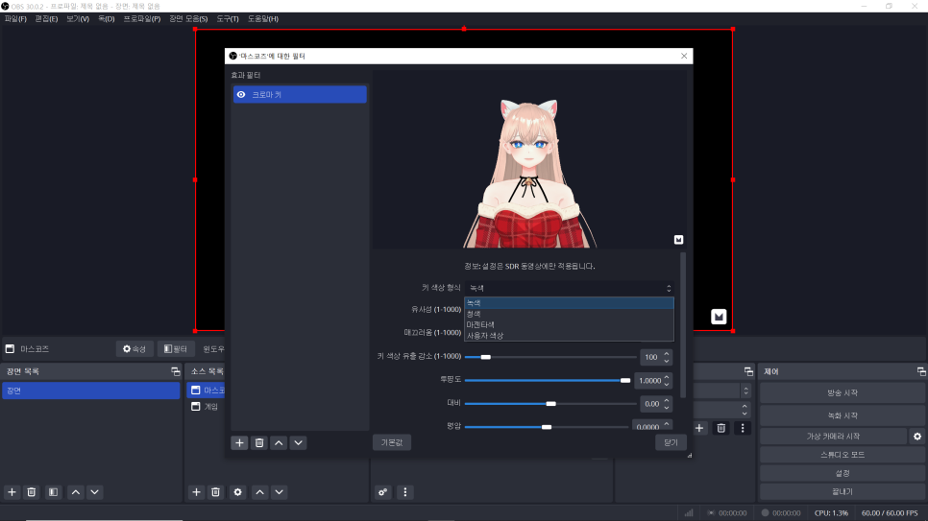
Task: Open the 도구(T) menu
Action: pyautogui.click(x=228, y=19)
